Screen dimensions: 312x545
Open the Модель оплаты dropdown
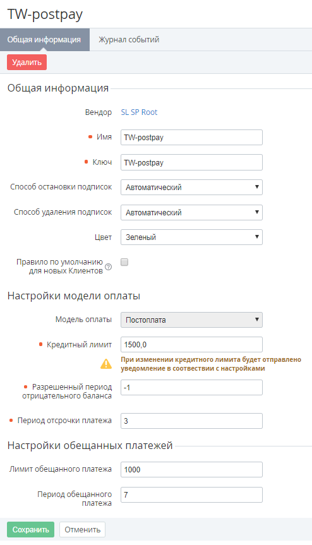click(x=191, y=320)
